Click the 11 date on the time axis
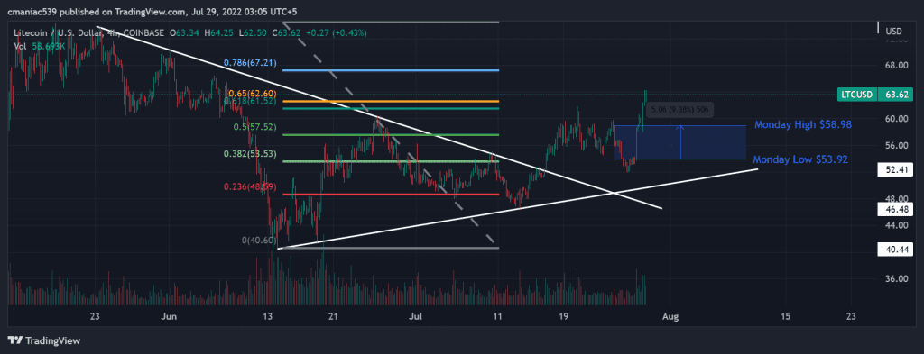 click(x=498, y=317)
